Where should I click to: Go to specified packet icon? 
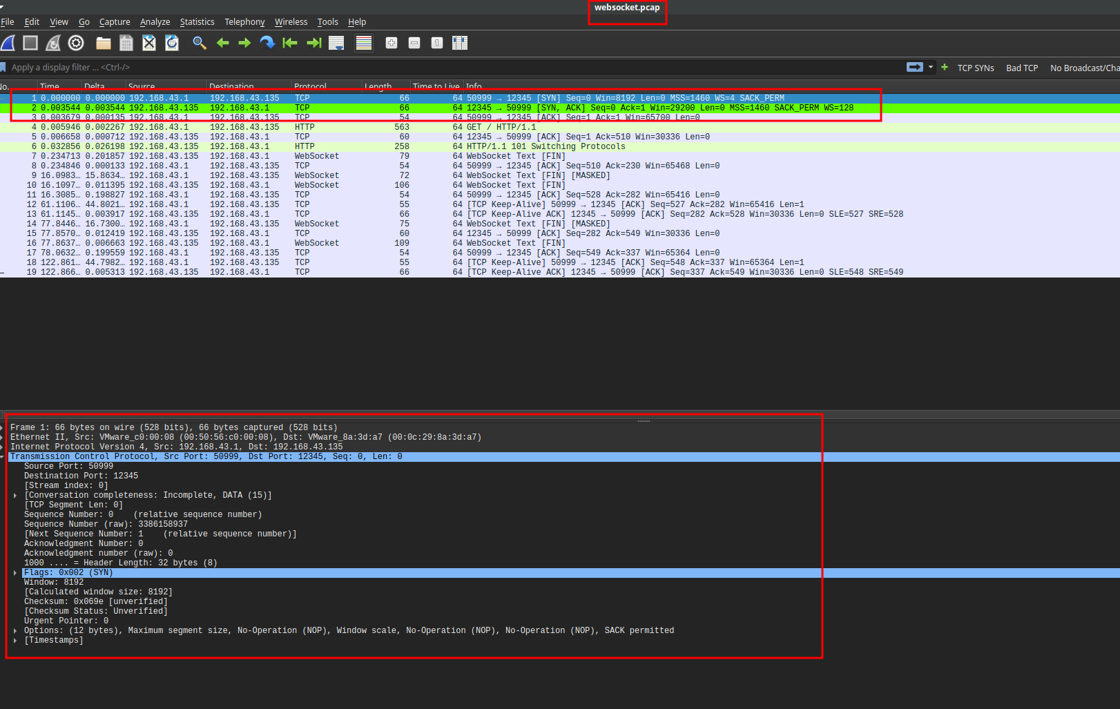(x=267, y=43)
